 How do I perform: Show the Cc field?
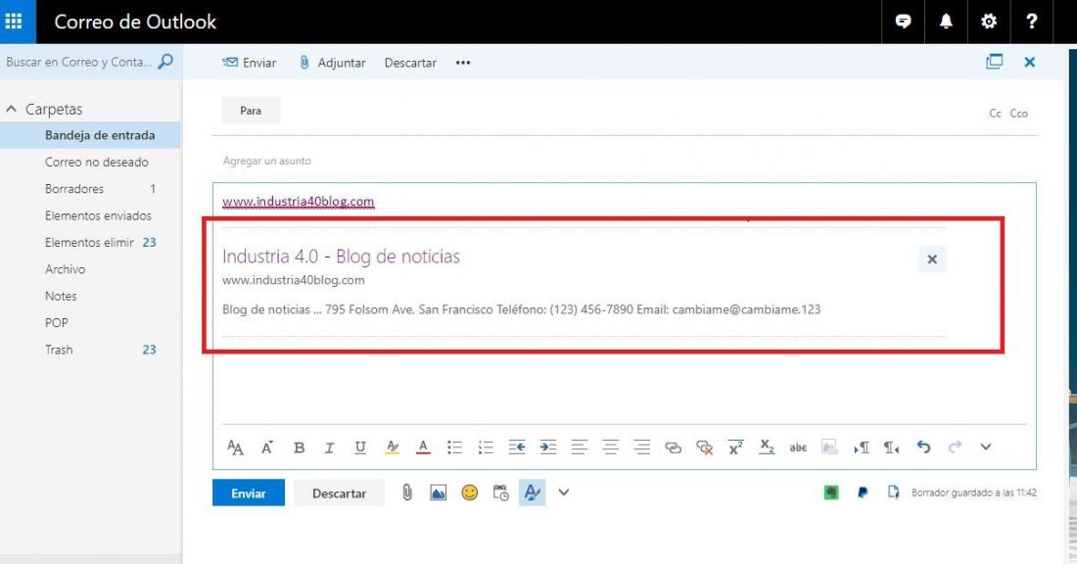(995, 114)
